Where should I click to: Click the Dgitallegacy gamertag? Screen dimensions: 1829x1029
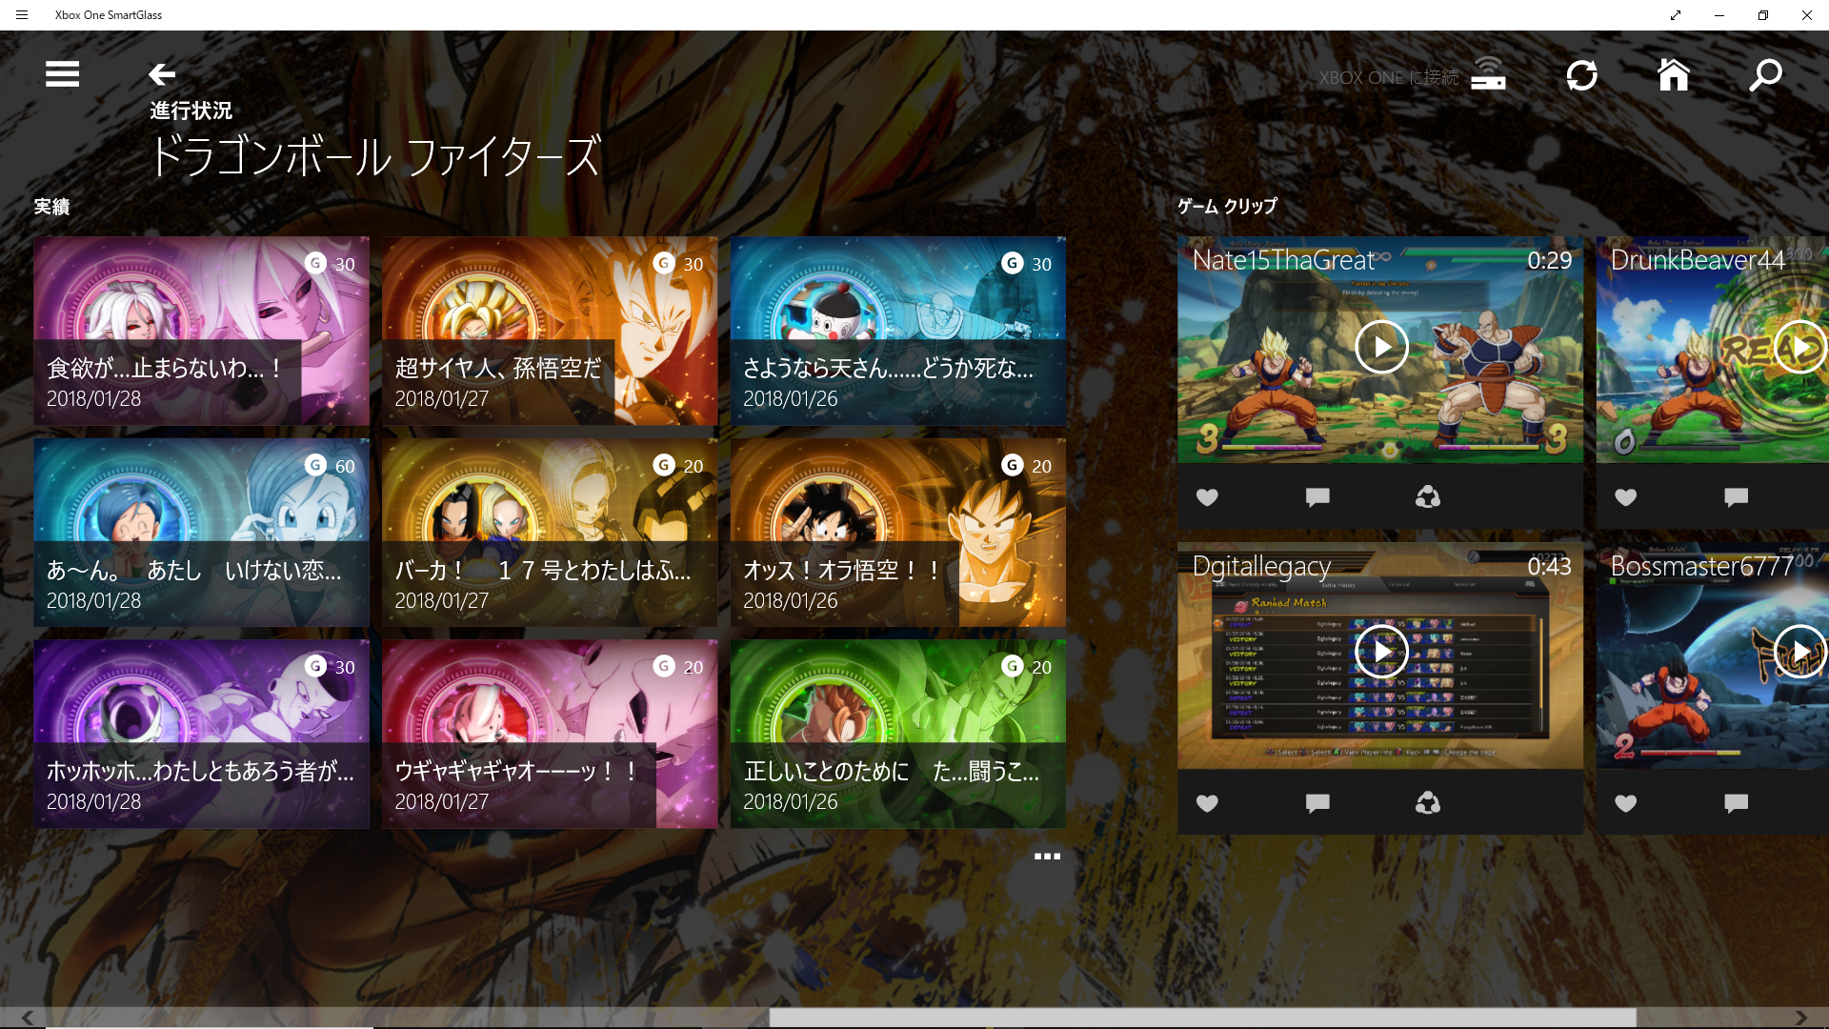coord(1261,566)
